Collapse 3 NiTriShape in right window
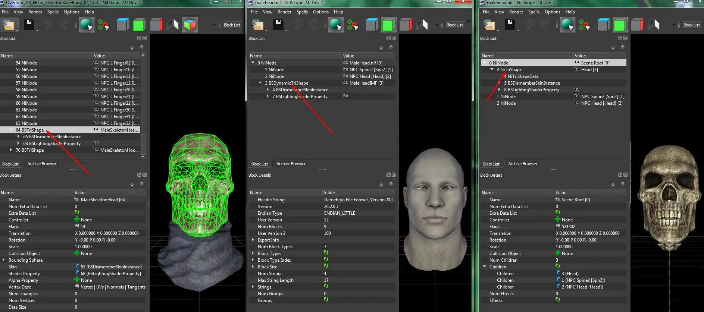Viewport: 704px width, 312px height. tap(492, 70)
